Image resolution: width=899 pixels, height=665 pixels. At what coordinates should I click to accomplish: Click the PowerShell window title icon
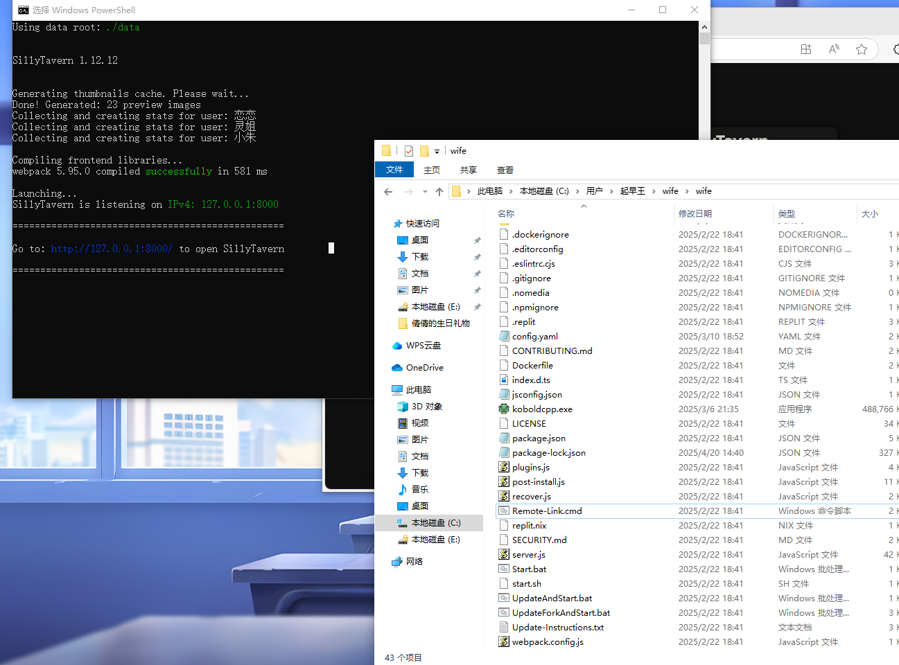pyautogui.click(x=24, y=10)
